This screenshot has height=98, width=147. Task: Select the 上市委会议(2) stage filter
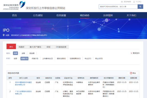(48, 59)
